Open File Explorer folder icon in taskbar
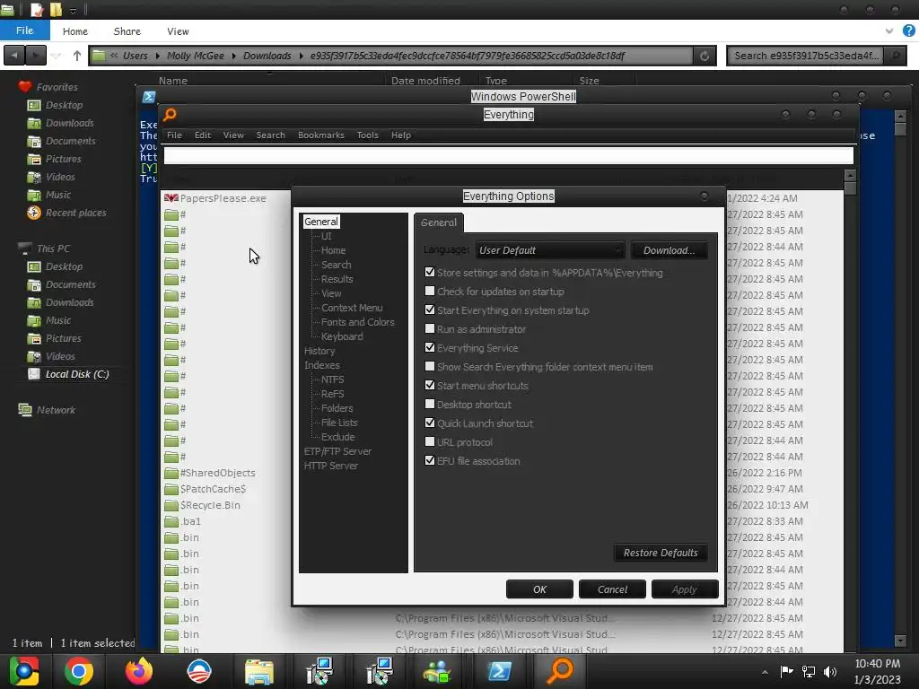Image resolution: width=919 pixels, height=689 pixels. (x=258, y=671)
